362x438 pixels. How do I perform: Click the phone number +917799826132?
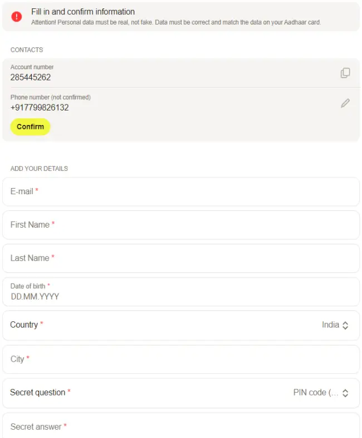40,108
